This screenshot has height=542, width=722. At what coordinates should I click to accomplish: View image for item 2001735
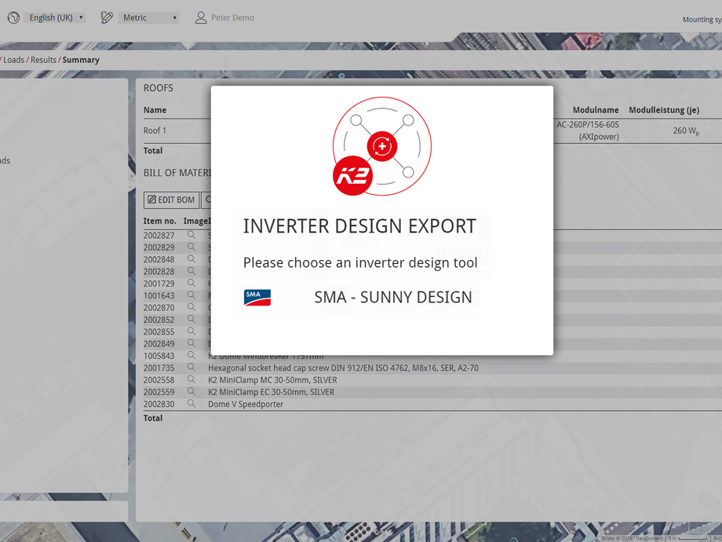click(x=191, y=368)
